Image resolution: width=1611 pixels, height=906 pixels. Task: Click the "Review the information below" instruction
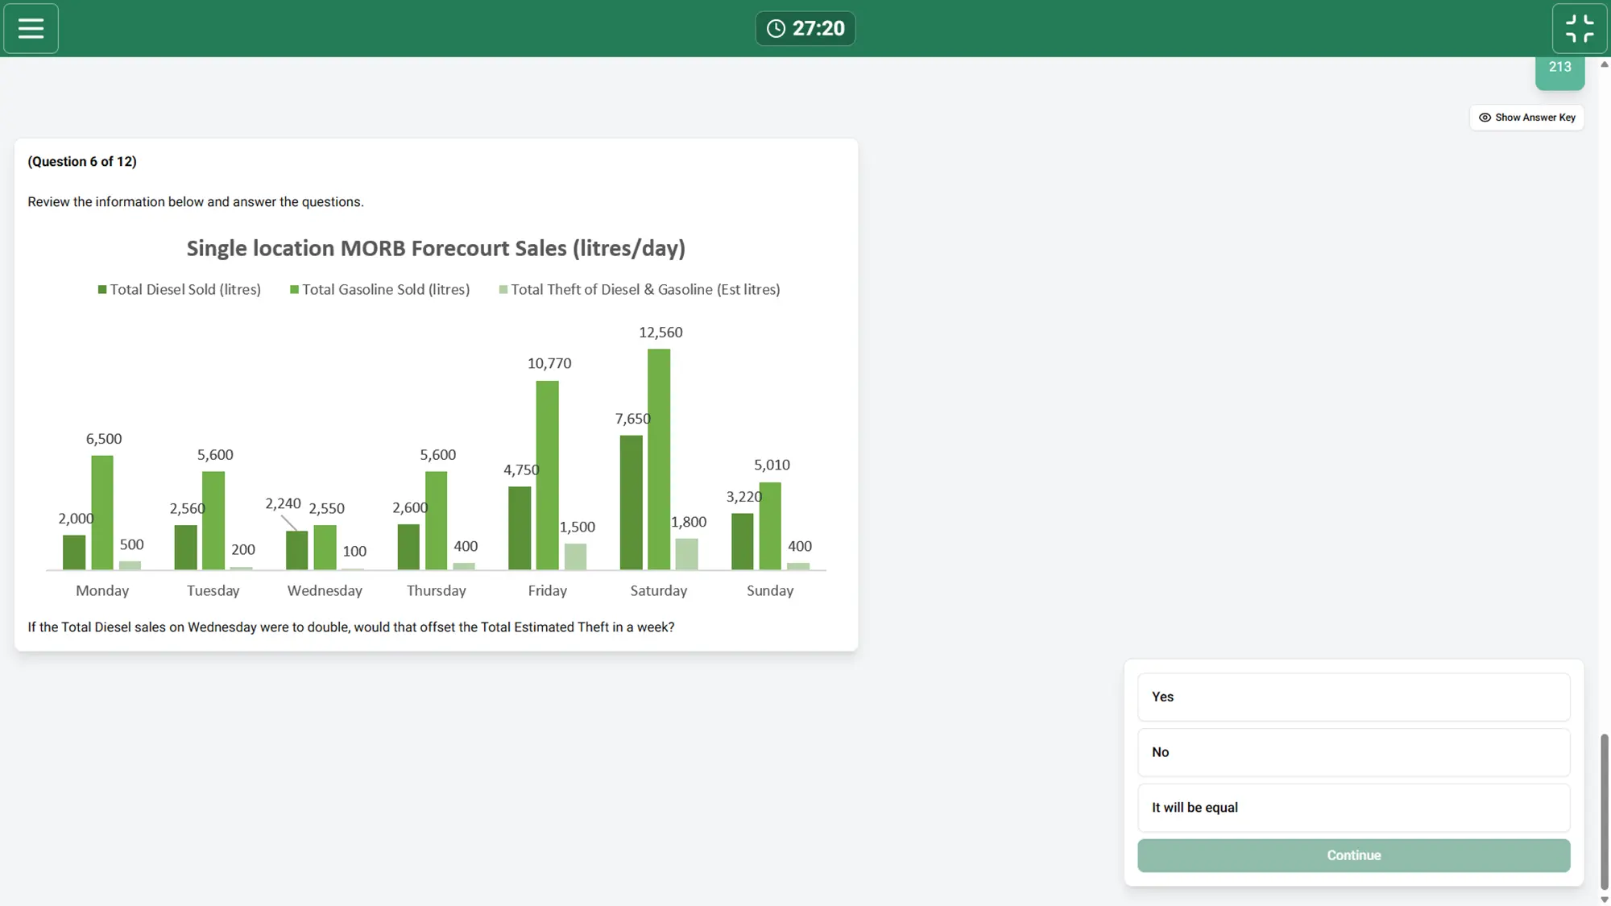tap(196, 202)
